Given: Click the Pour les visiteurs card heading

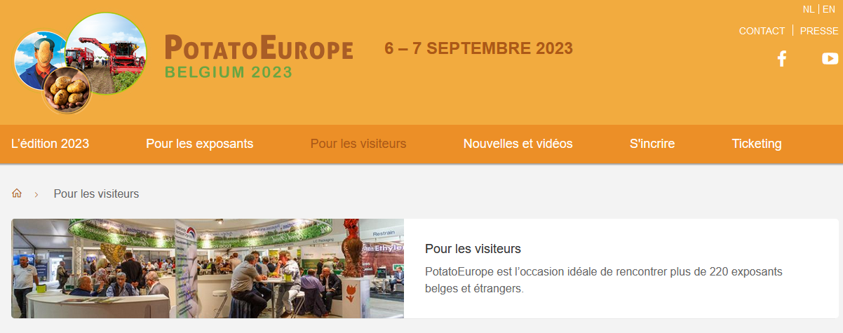Looking at the screenshot, I should tap(473, 249).
